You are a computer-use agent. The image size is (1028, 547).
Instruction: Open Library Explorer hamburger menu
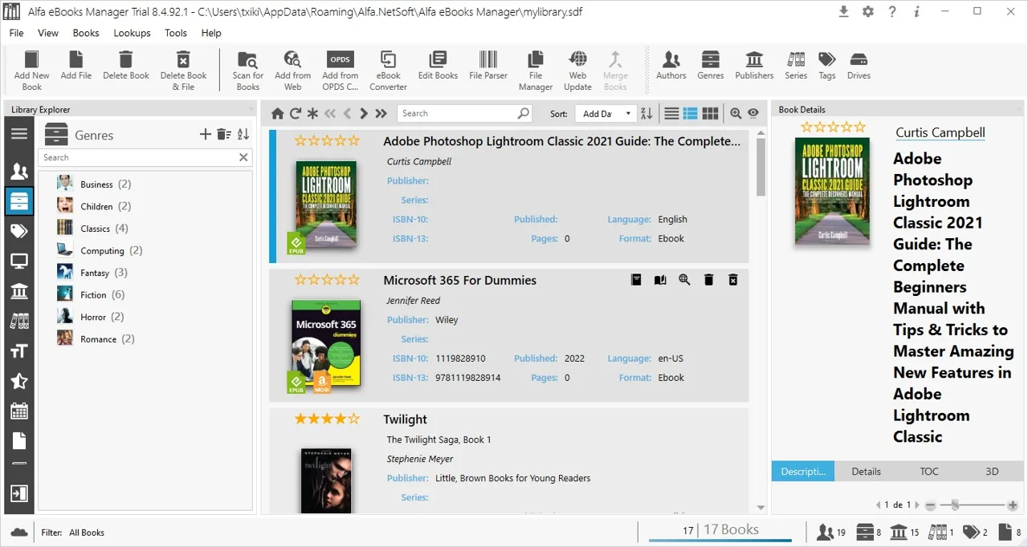click(x=19, y=134)
